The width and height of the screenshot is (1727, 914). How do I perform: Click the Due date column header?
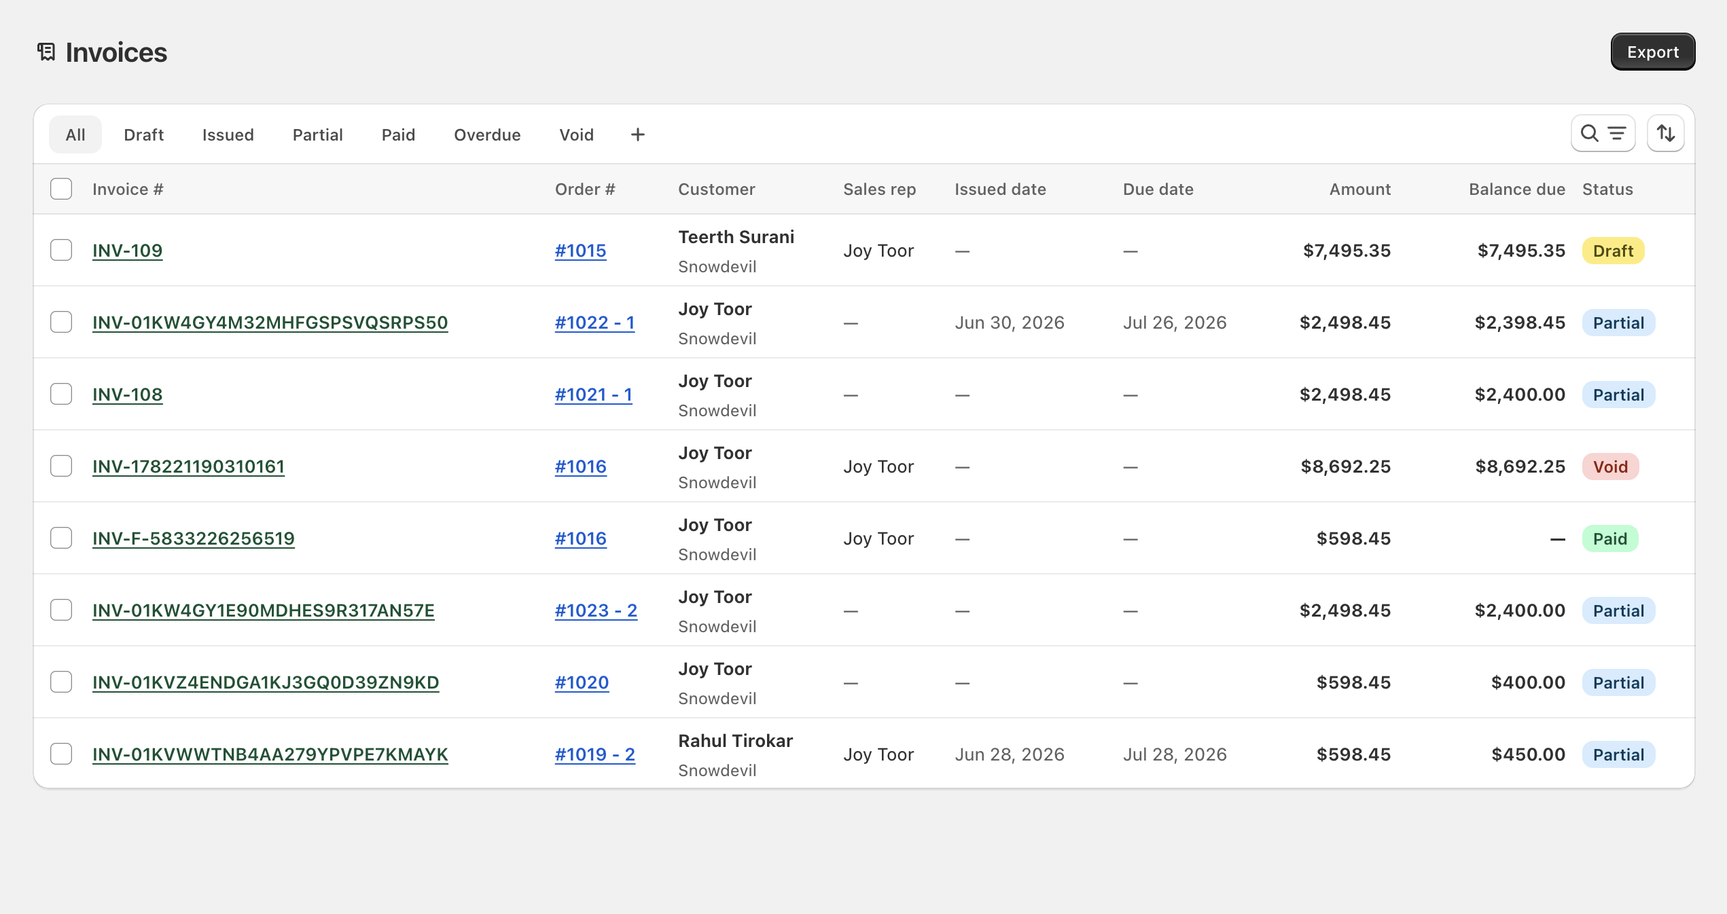click(x=1158, y=189)
